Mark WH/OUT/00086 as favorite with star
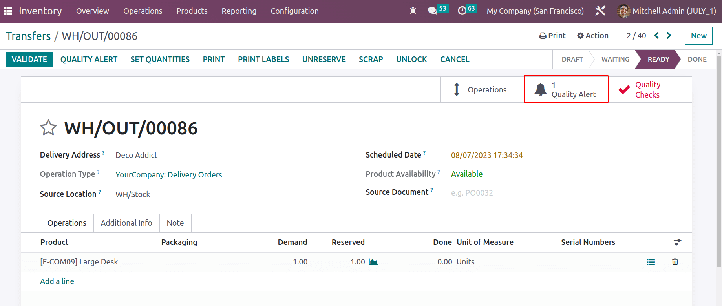Viewport: 722px width, 306px height. (x=48, y=128)
